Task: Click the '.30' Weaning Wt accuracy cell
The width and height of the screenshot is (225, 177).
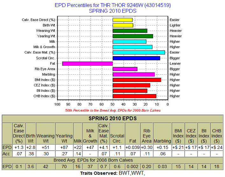Action: pyautogui.click(x=46, y=154)
